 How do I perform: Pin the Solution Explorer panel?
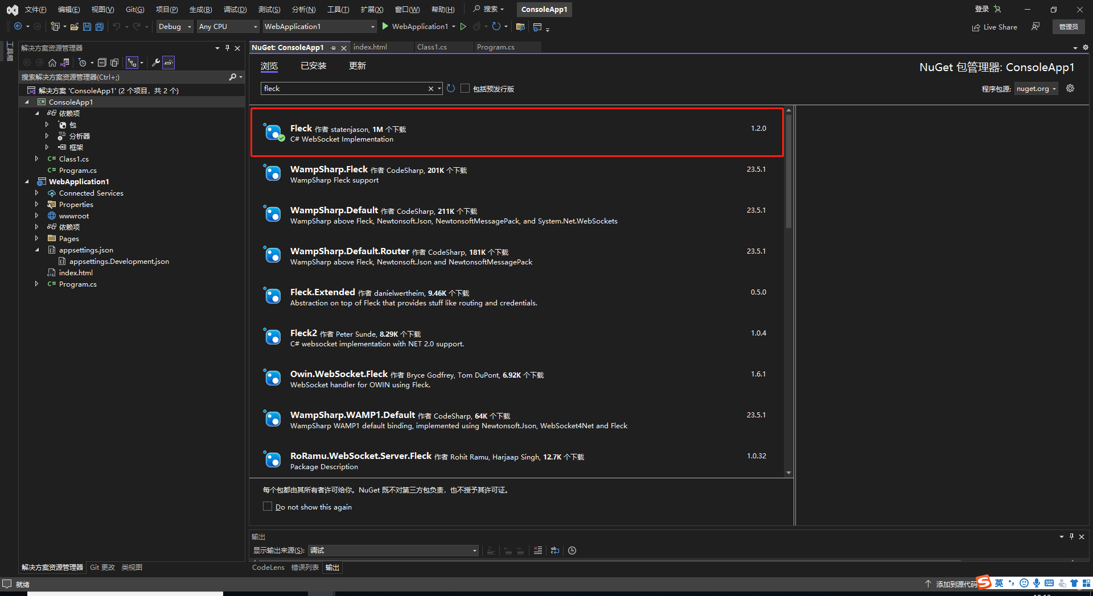pos(227,48)
